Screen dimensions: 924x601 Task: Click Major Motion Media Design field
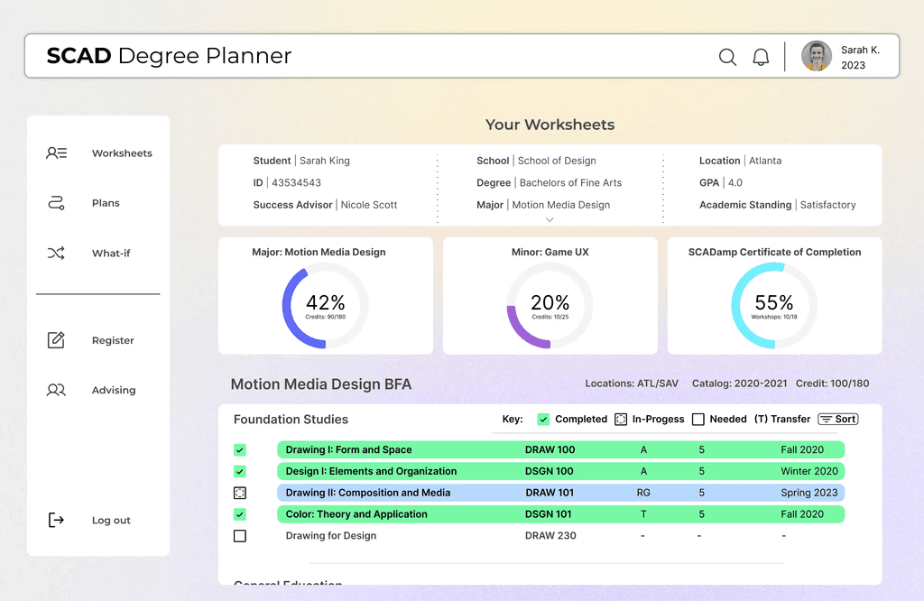pos(543,205)
